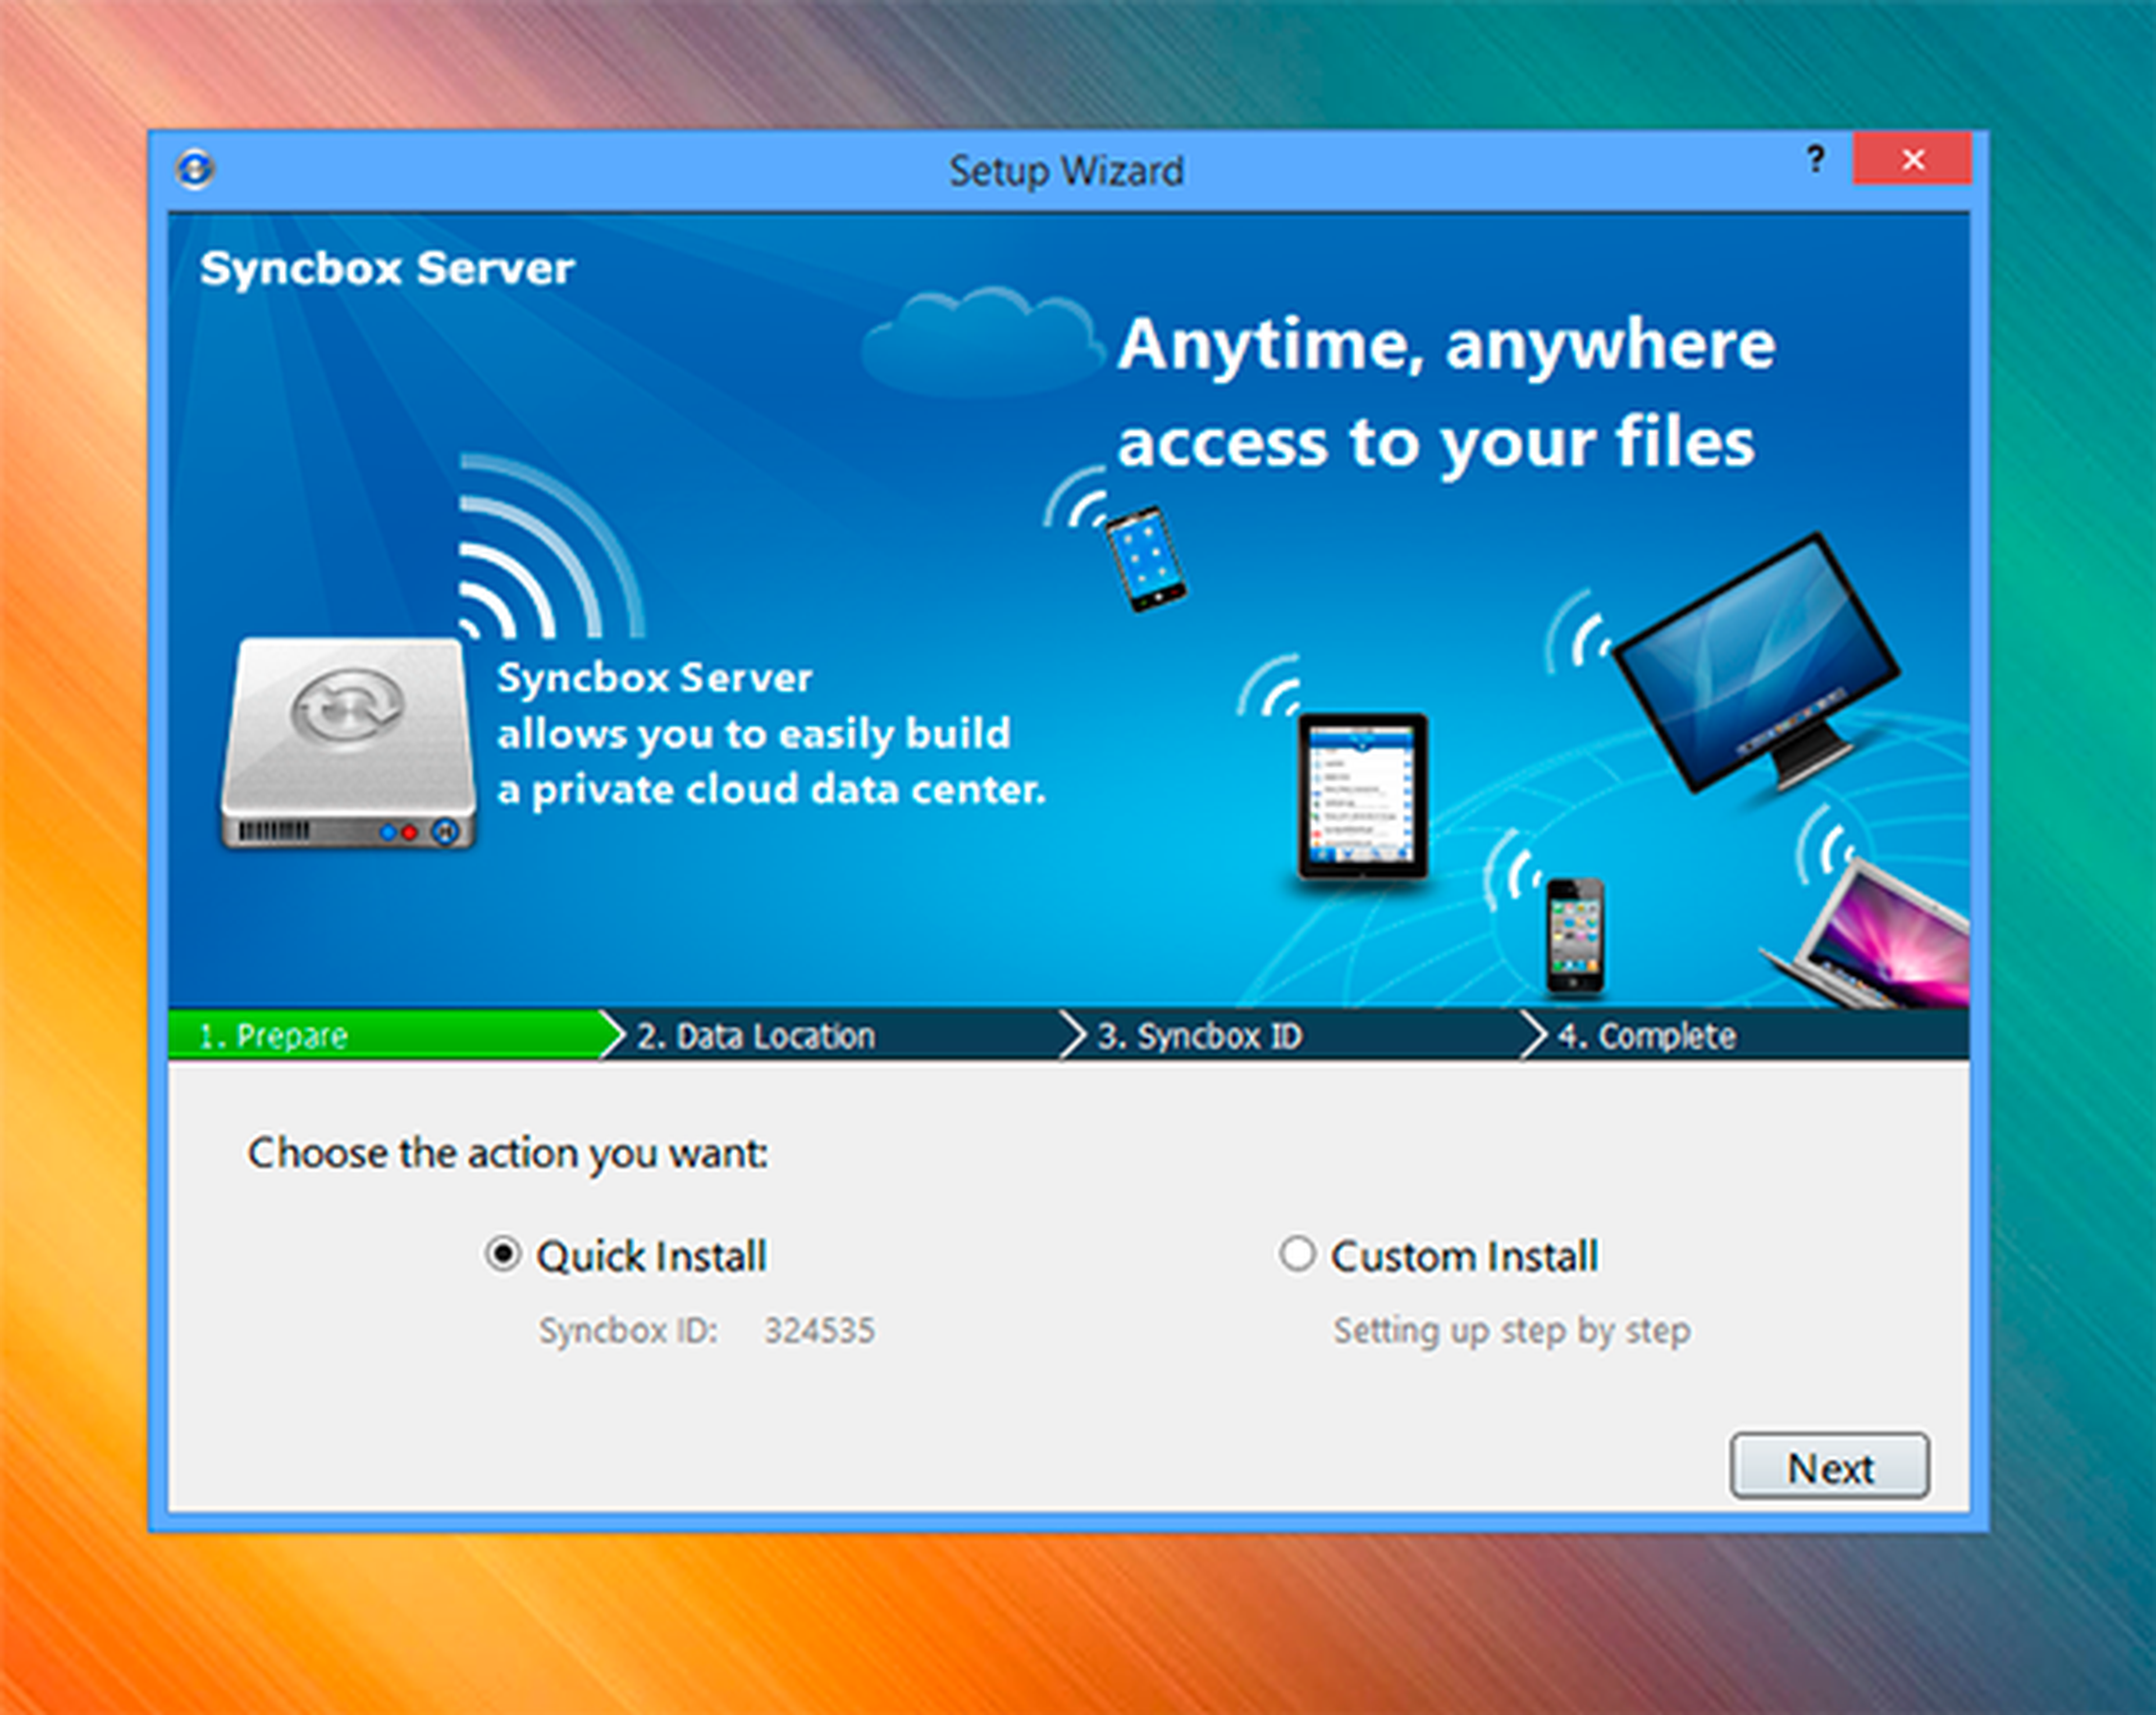Click 'a private cloud data center.' text
Viewport: 2156px width, 1715px height.
(771, 789)
